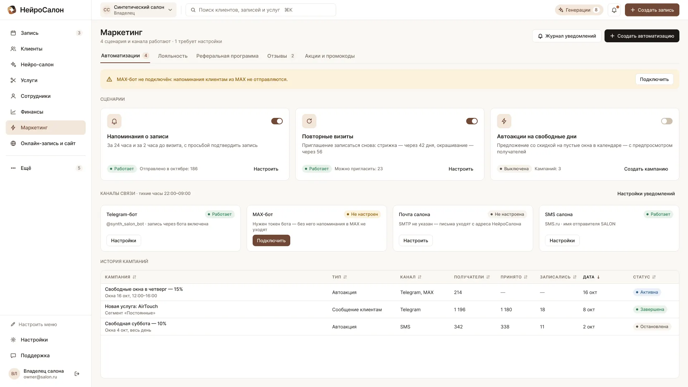Open Запись via its calendar icon
Viewport: 688px width, 387px height.
pos(13,33)
